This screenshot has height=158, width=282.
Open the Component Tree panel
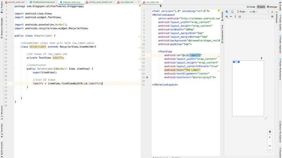click(x=222, y=34)
